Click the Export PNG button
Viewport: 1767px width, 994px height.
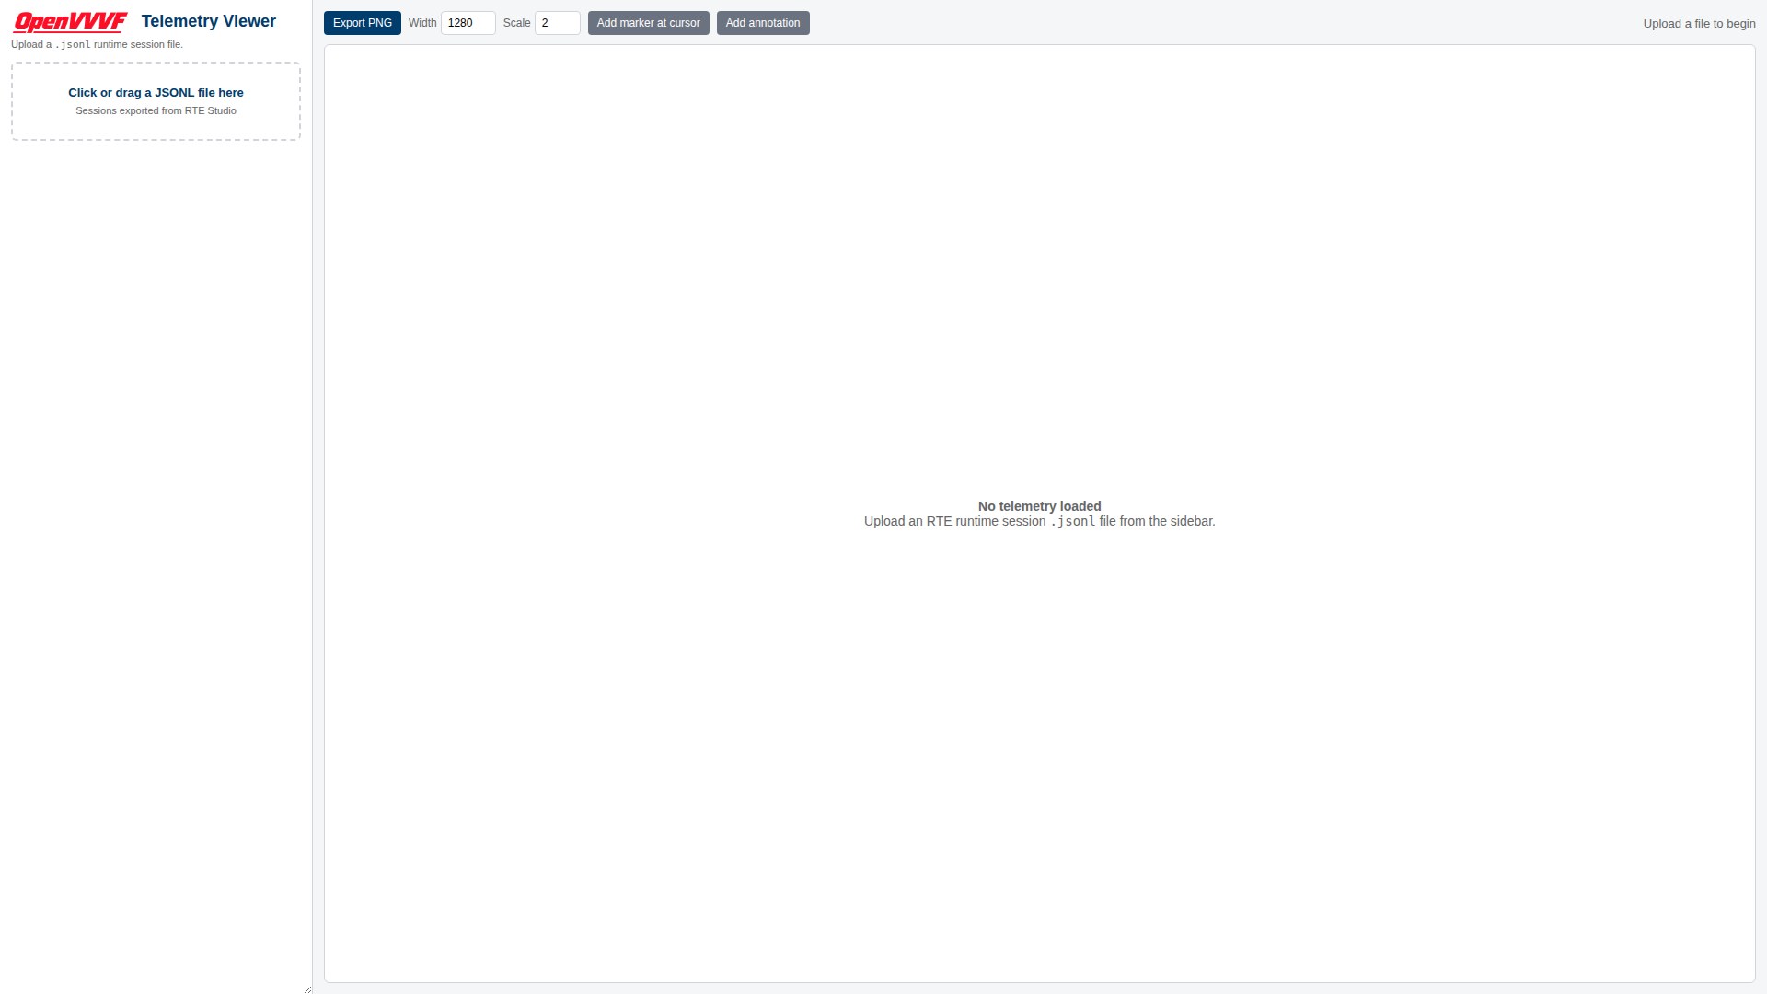[362, 23]
